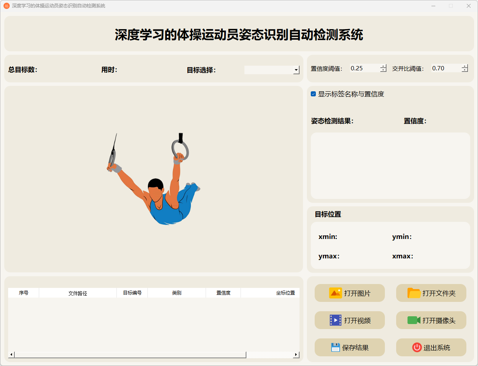
Task: Click the film strip icon for Open Video
Action: [x=335, y=320]
